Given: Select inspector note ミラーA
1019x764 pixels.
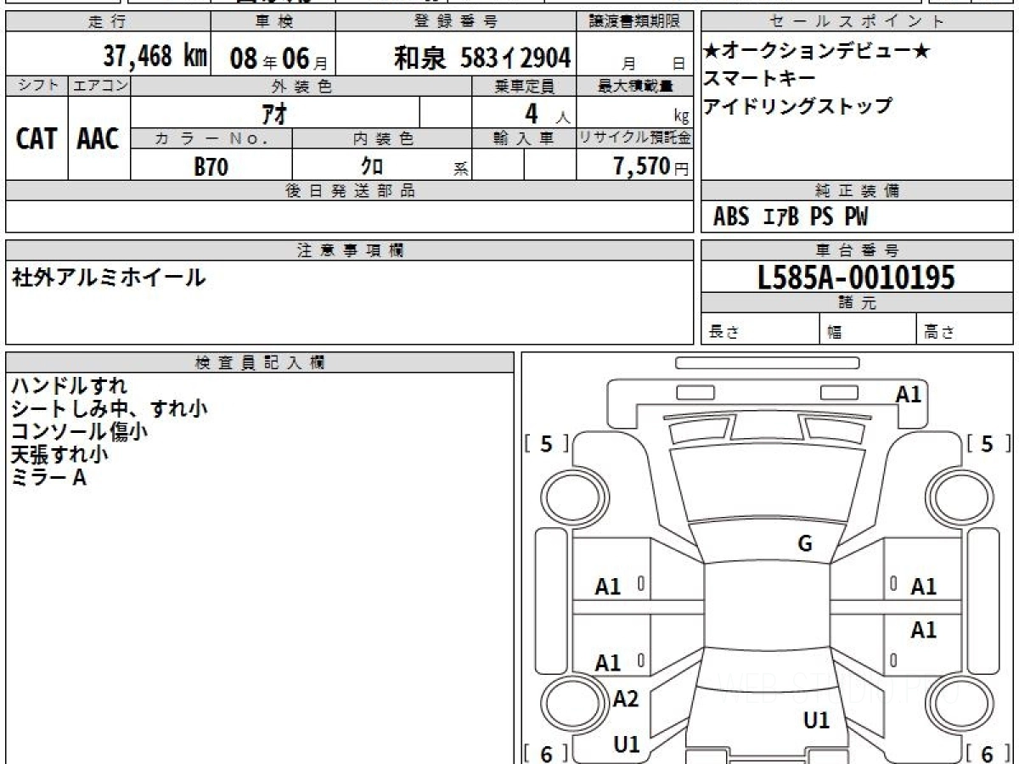Looking at the screenshot, I should tap(48, 477).
